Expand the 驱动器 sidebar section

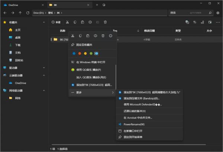coord(44,68)
